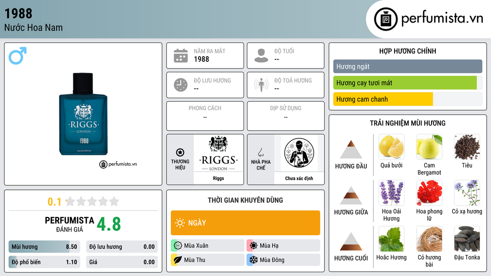
Task: Click the Độ lưu hương 0.00 score bar
Action: click(122, 247)
